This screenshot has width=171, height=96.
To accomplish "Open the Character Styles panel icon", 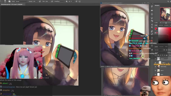I will click(x=152, y=34).
